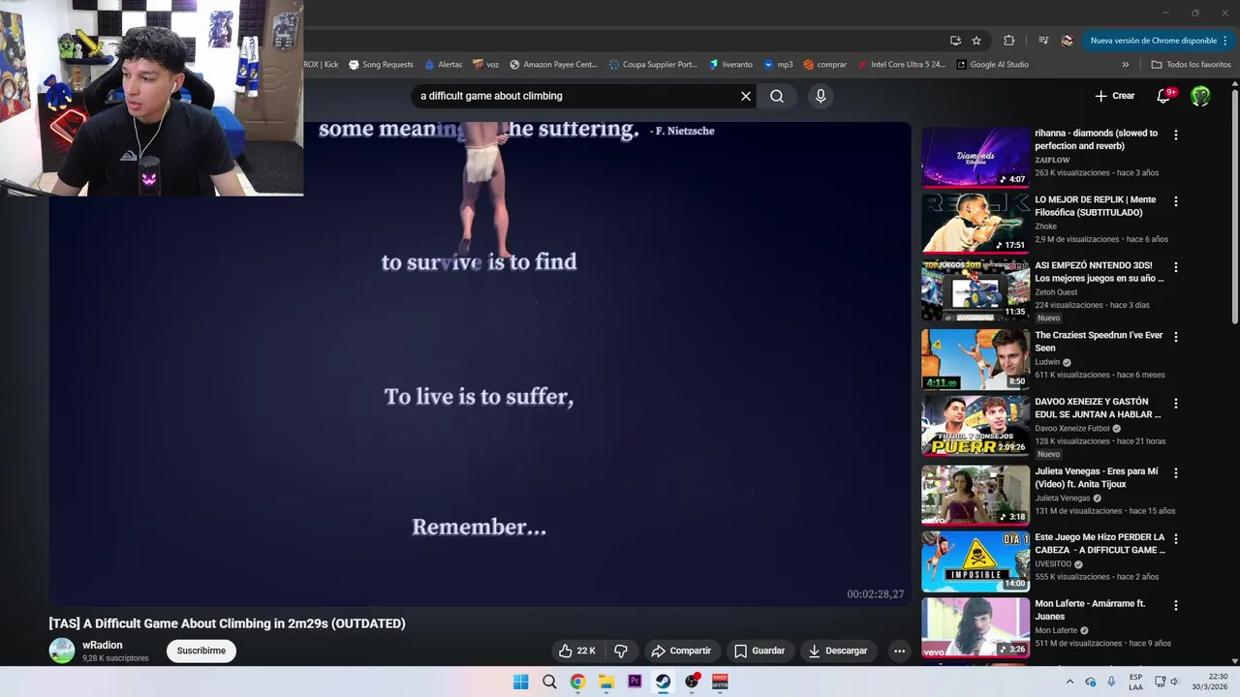
Task: Open the Crear menu
Action: pyautogui.click(x=1114, y=96)
